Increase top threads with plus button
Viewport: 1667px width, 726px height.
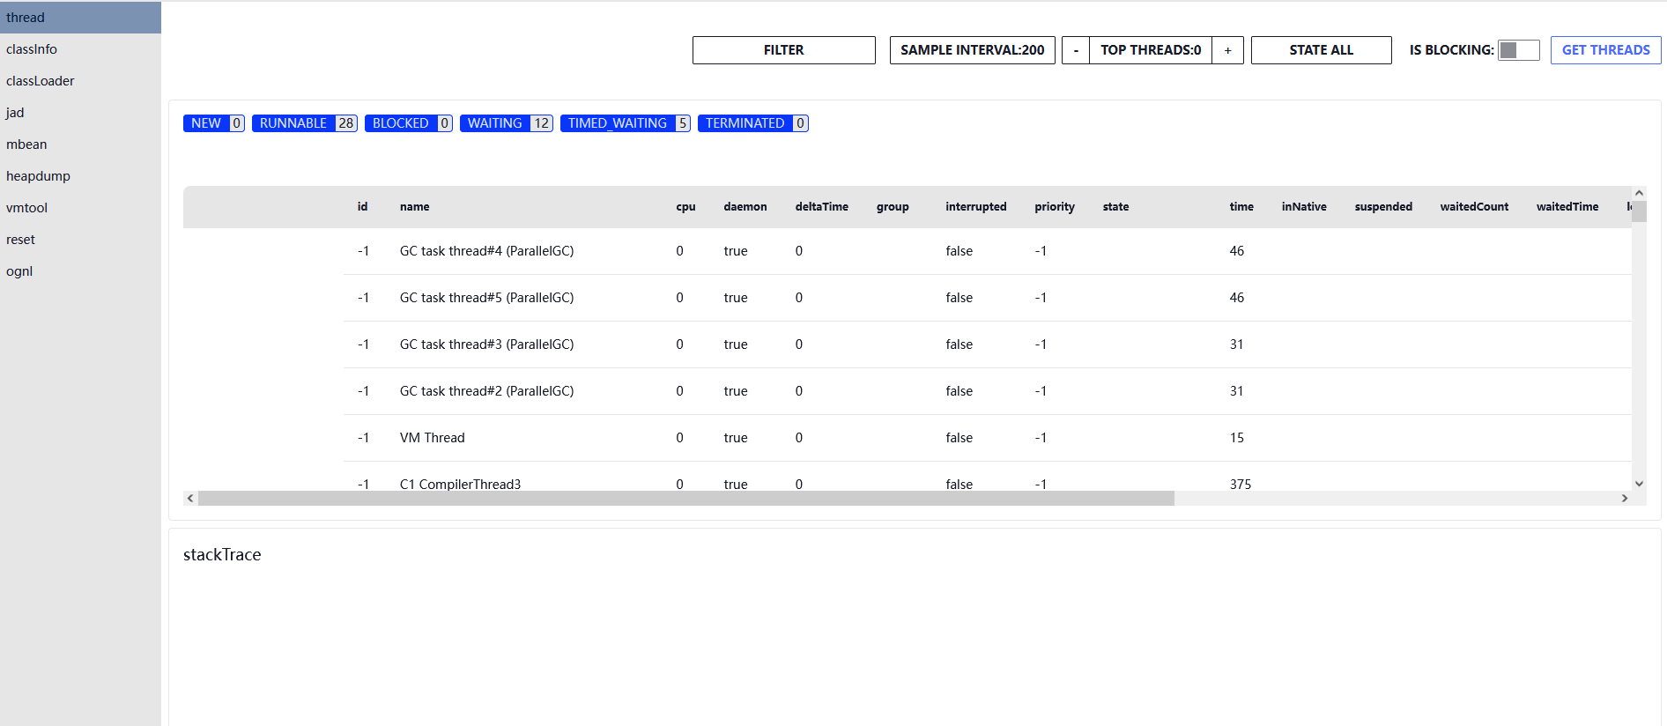[x=1227, y=50]
